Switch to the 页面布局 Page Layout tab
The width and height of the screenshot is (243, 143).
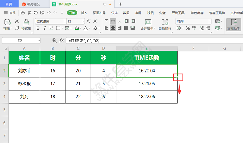click(x=99, y=13)
